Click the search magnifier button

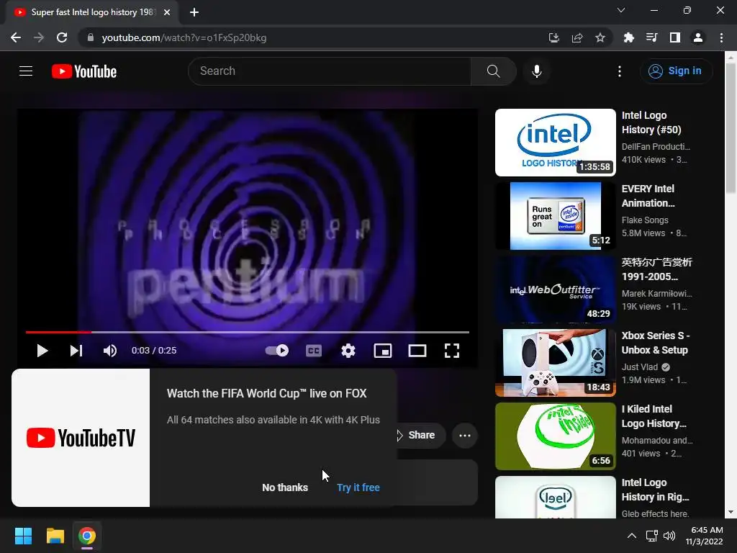point(493,71)
